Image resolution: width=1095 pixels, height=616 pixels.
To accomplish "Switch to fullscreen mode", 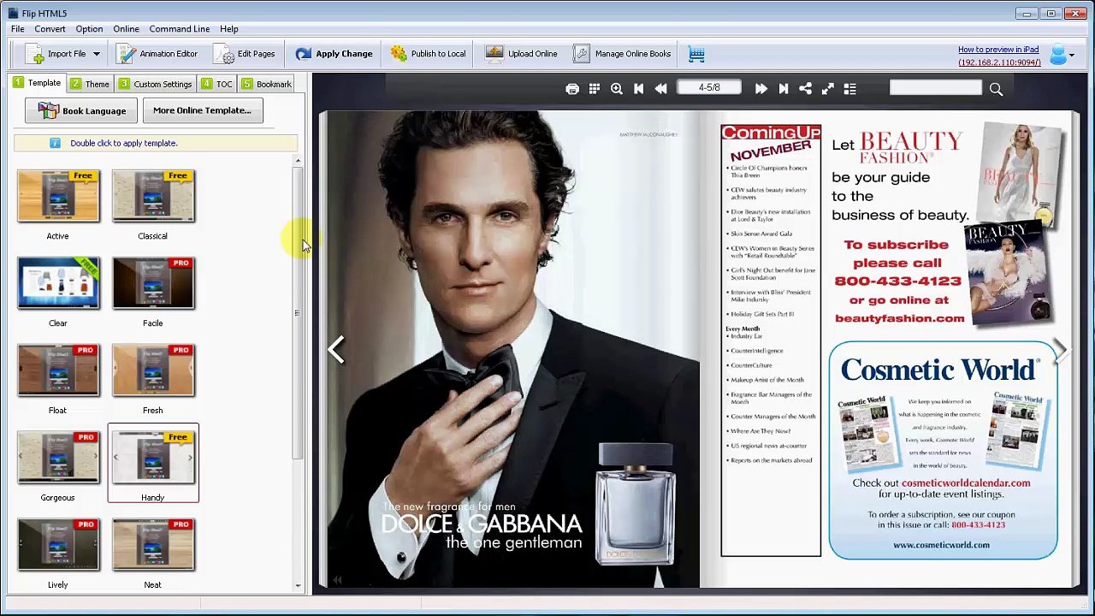I will click(x=828, y=89).
